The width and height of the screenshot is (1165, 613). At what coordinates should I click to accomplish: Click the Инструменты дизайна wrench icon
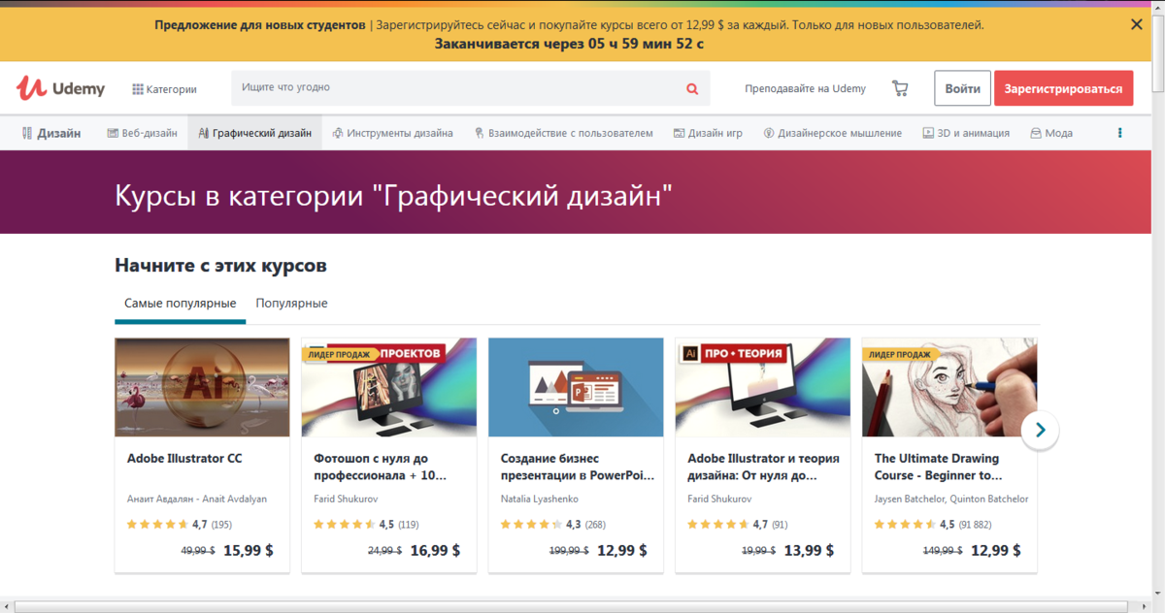[x=339, y=133]
